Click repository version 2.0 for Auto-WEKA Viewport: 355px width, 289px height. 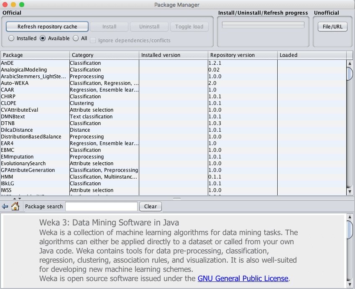(243, 83)
